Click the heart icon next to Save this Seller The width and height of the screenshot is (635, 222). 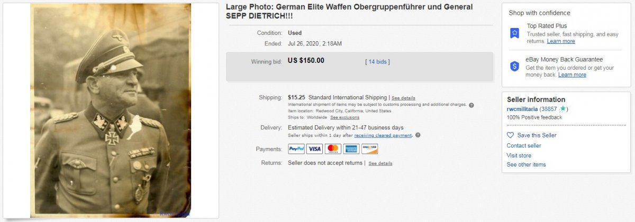pos(510,135)
